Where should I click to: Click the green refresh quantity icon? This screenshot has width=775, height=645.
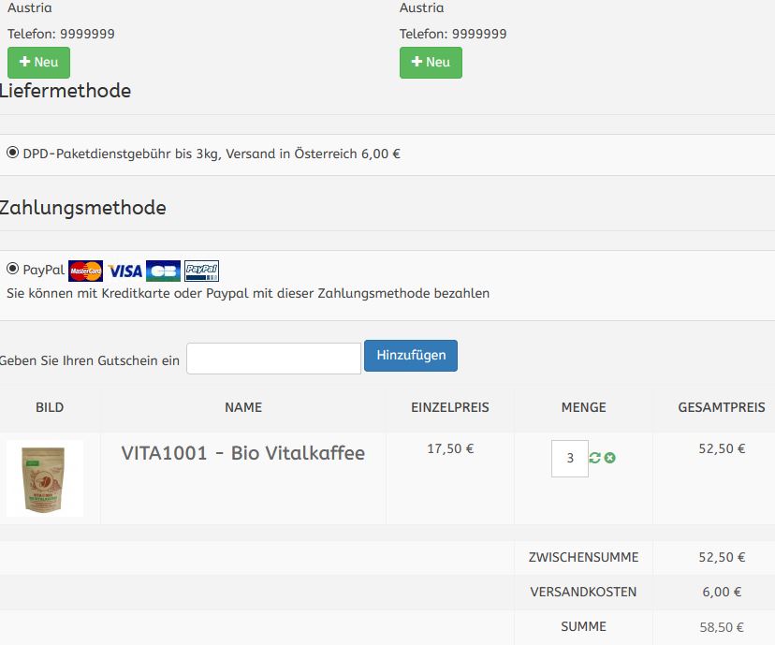click(x=594, y=458)
